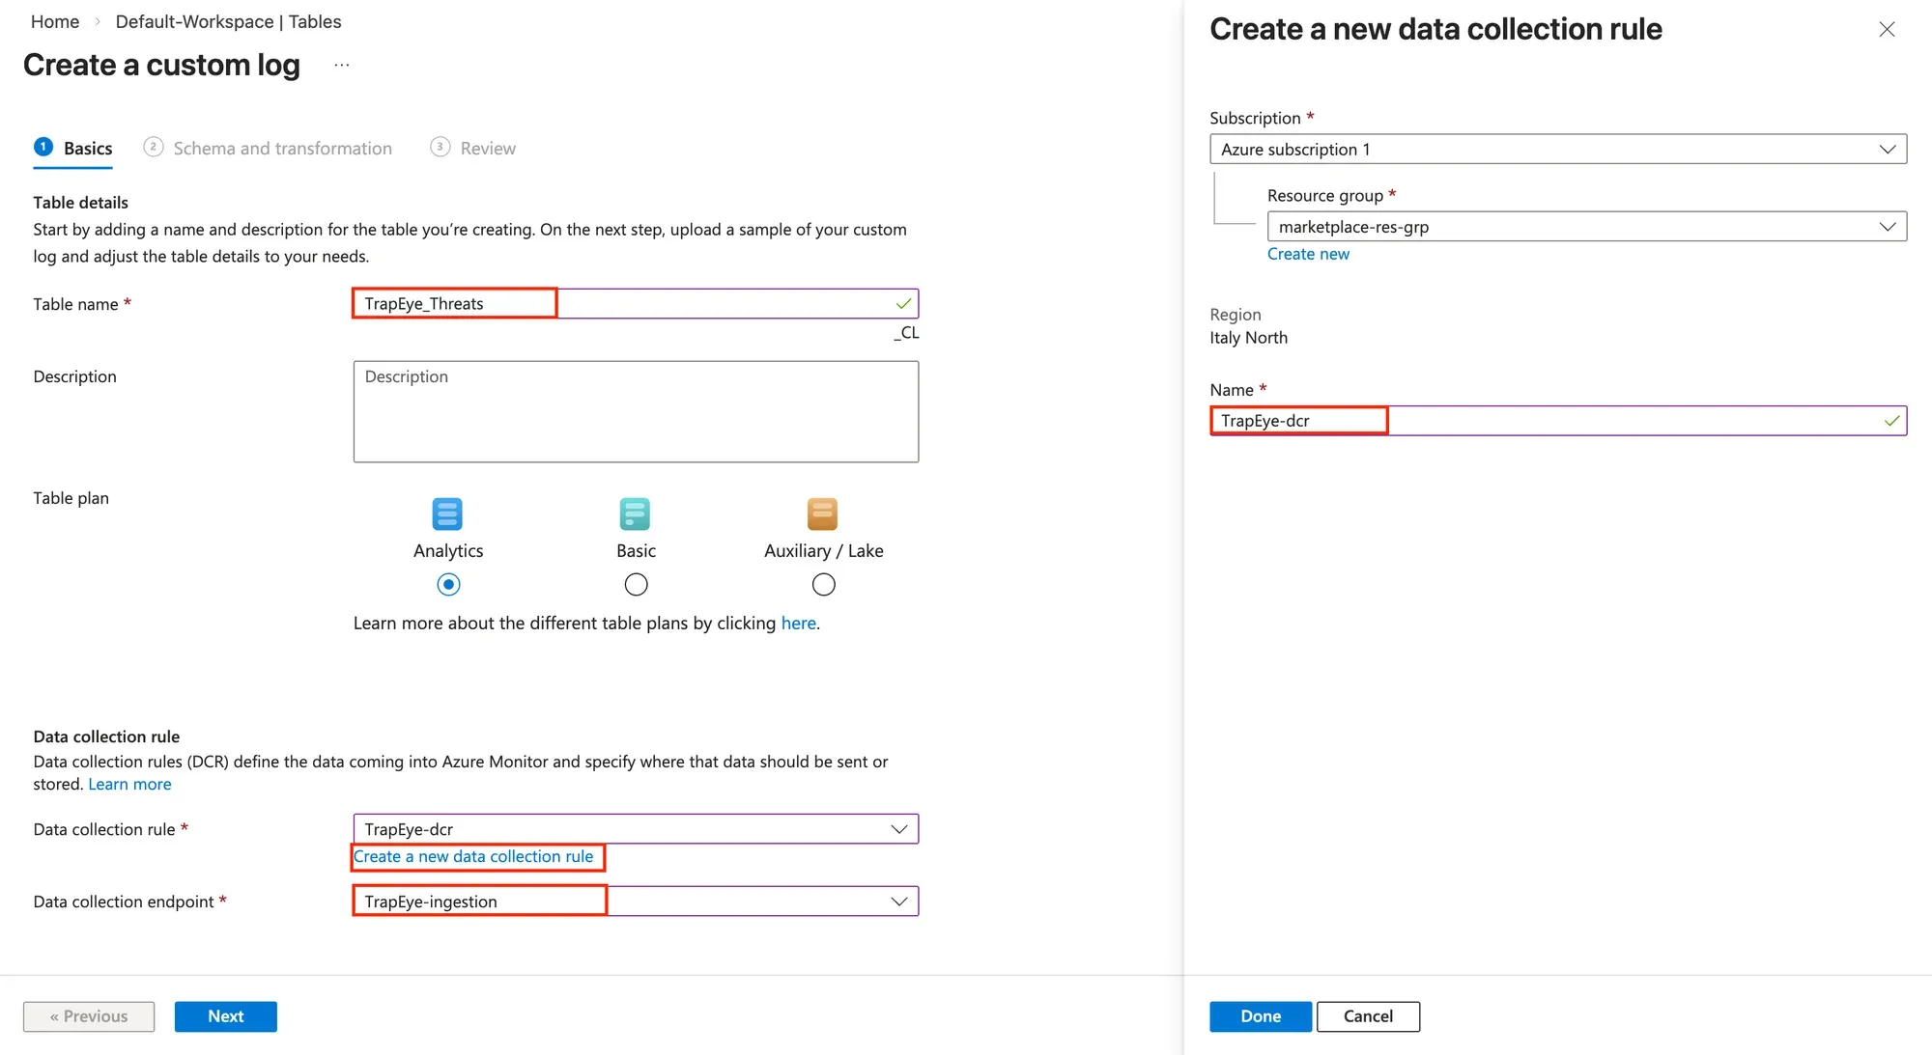1932x1055 pixels.
Task: Close the Create a new data collection rule panel
Action: tap(1887, 29)
